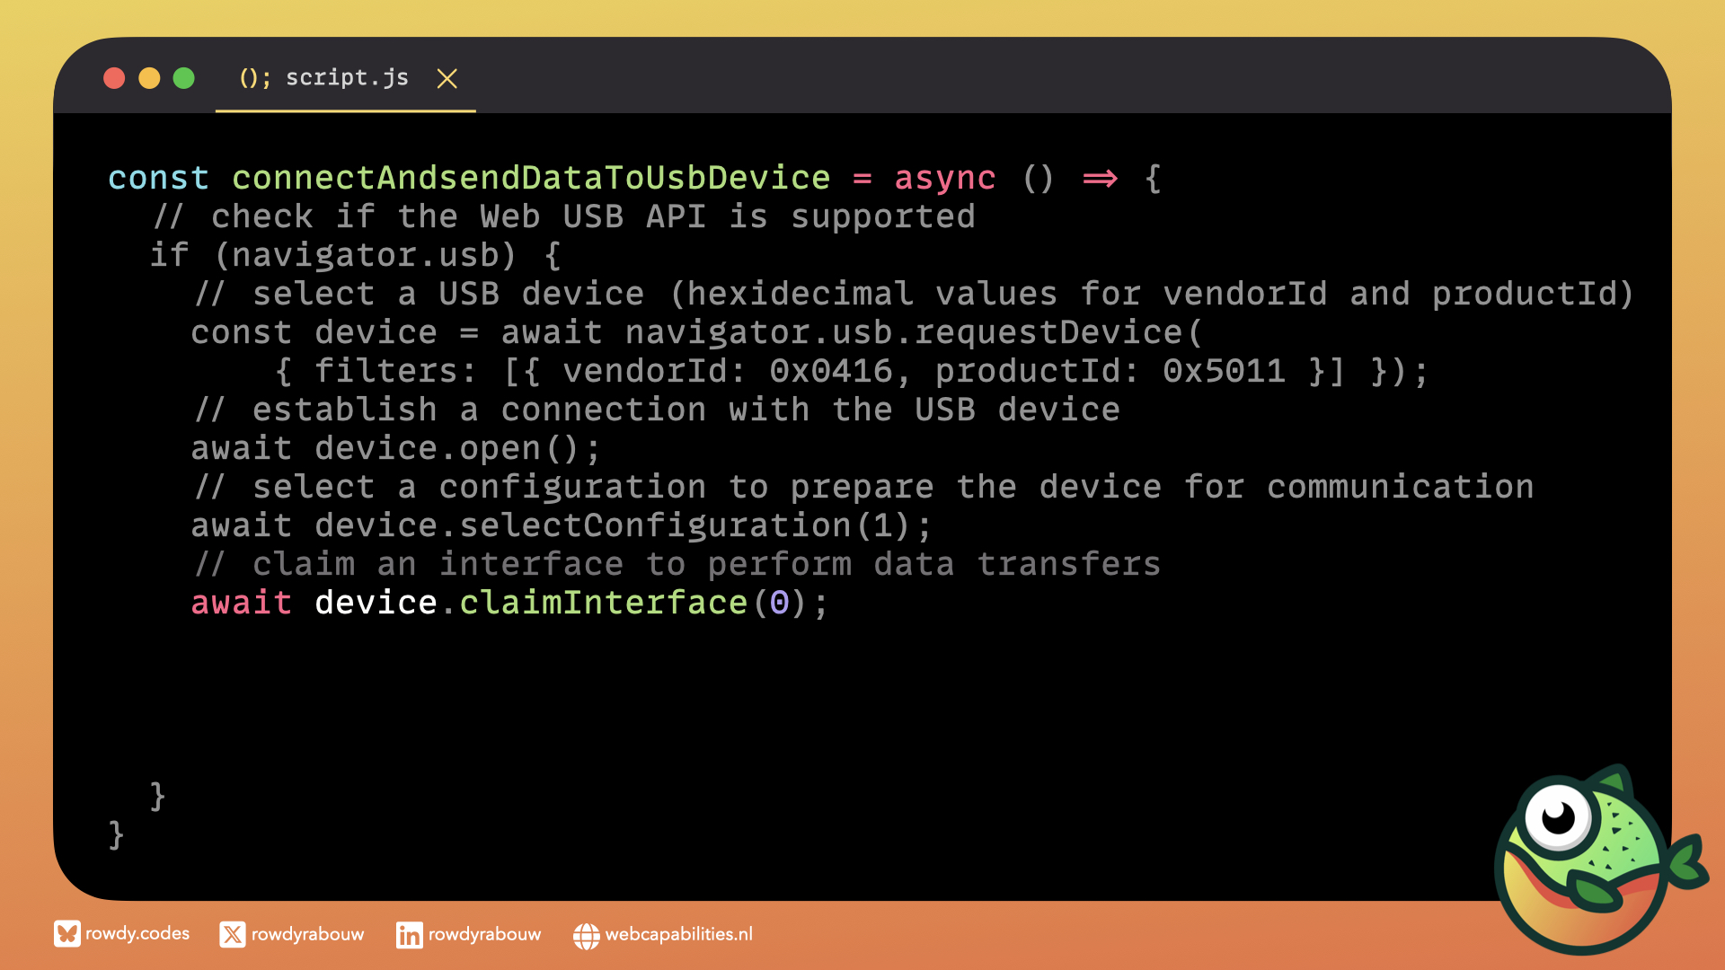
Task: Open the webcapabilities.nl link
Action: click(678, 935)
